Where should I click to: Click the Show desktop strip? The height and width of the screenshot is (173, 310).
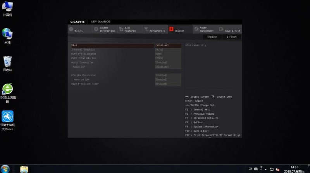click(x=308, y=169)
